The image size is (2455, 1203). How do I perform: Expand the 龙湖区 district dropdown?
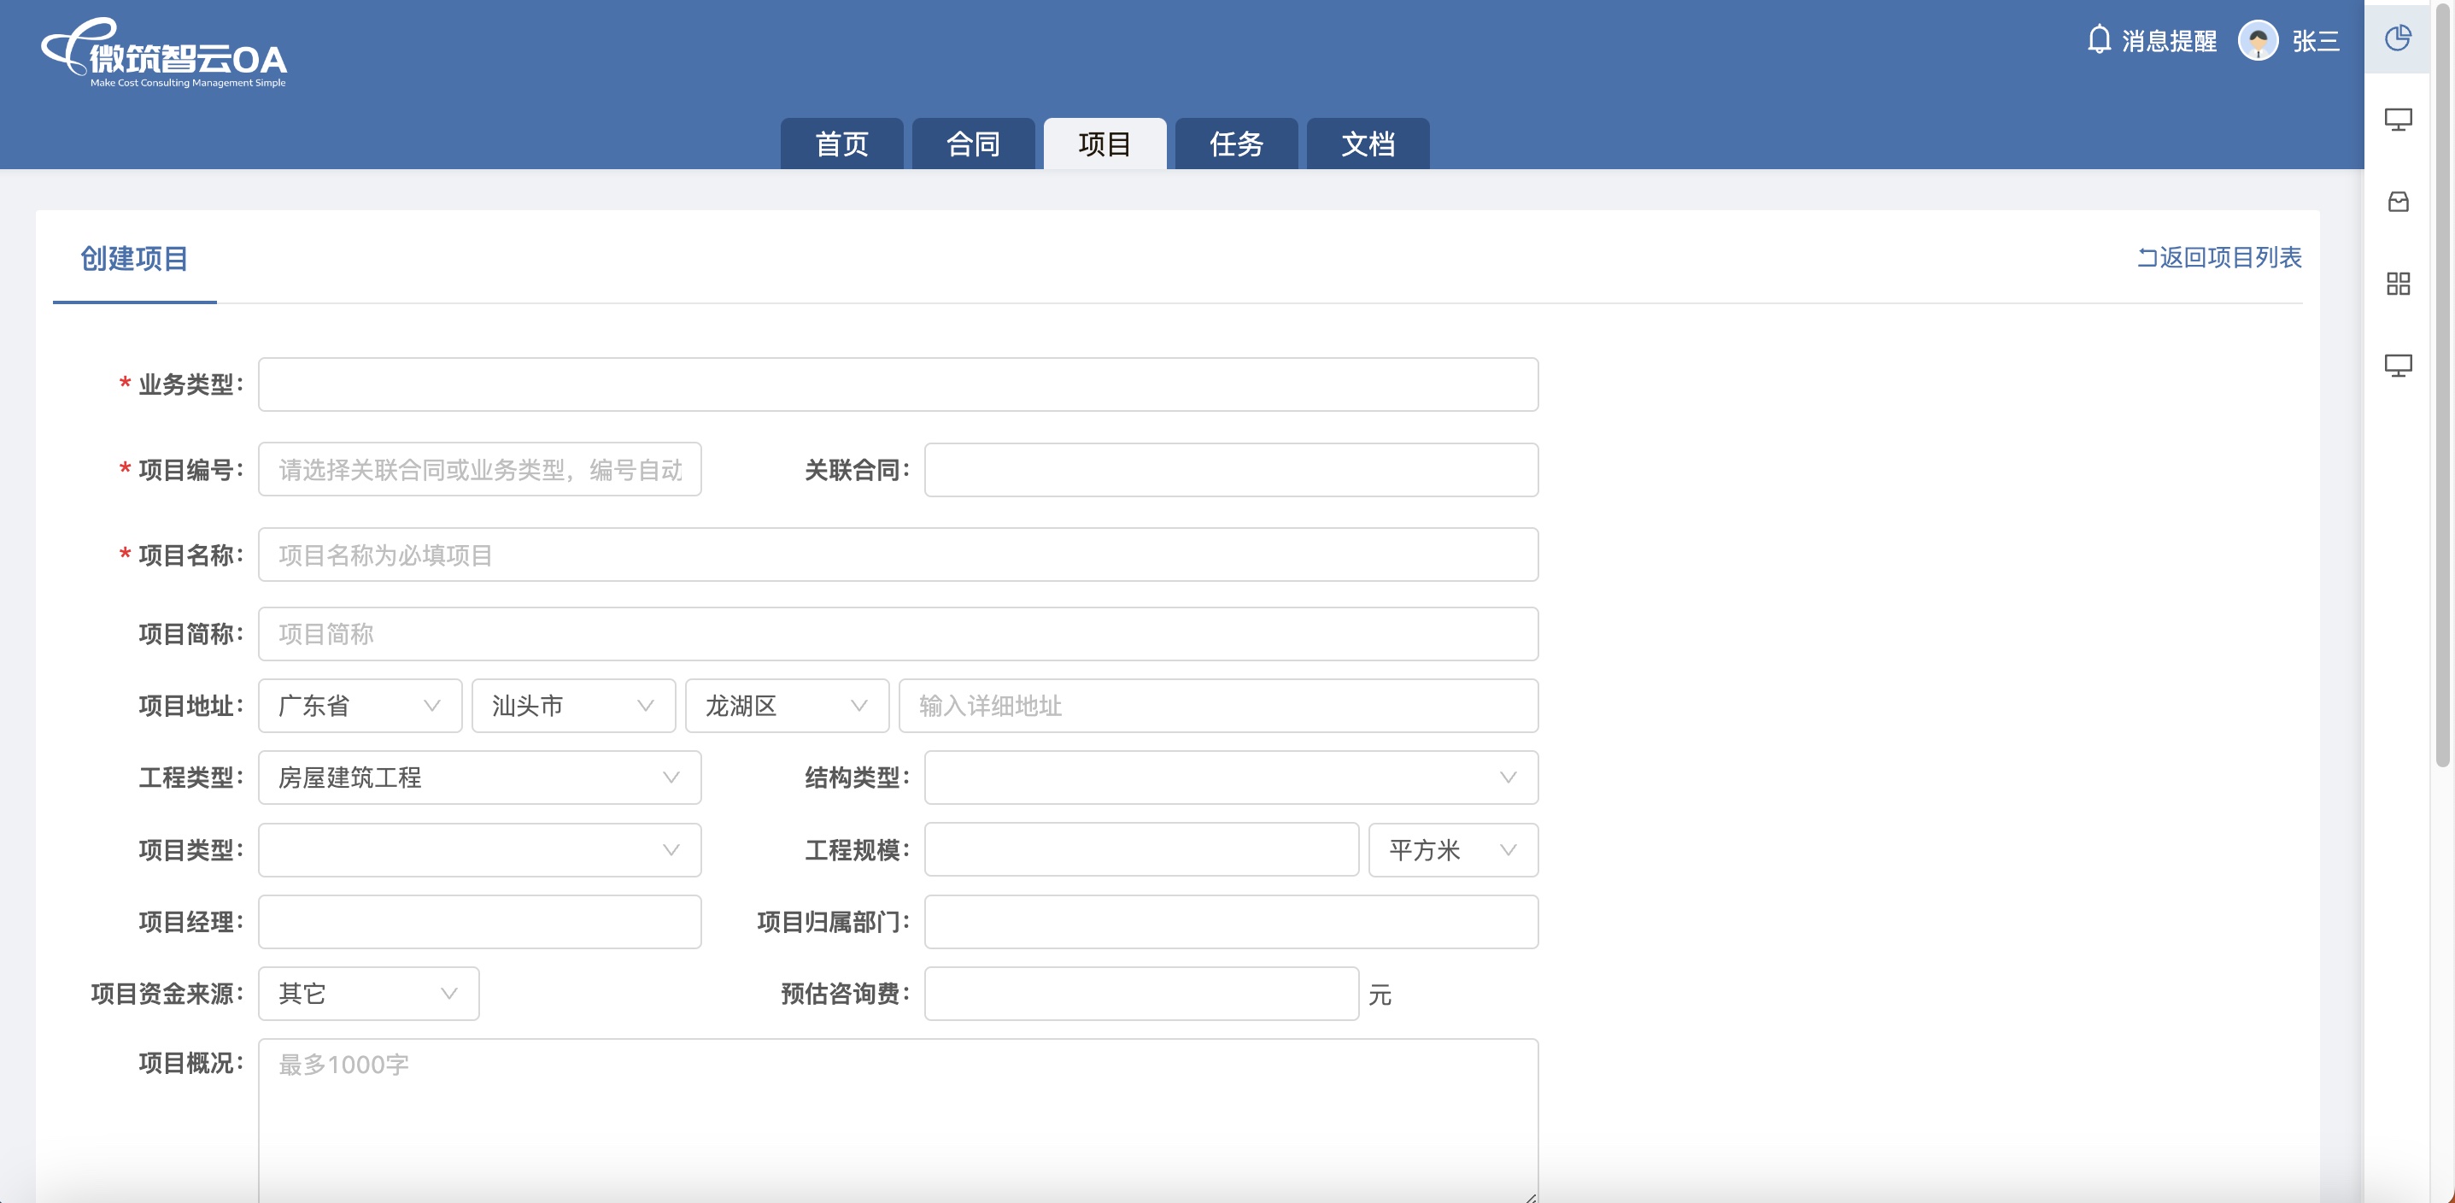pos(786,706)
